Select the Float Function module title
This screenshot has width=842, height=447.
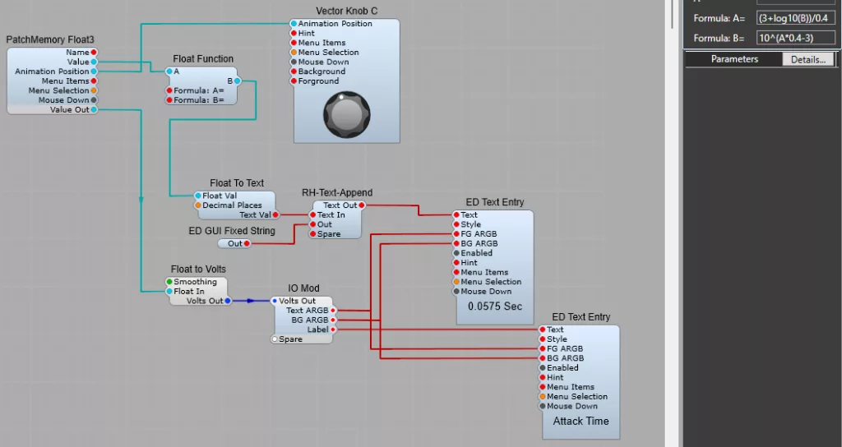(203, 59)
